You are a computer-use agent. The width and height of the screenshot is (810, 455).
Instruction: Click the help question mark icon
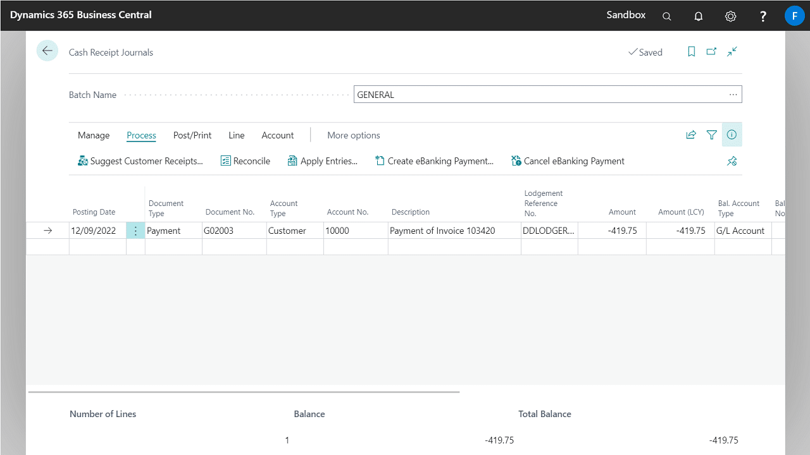763,16
